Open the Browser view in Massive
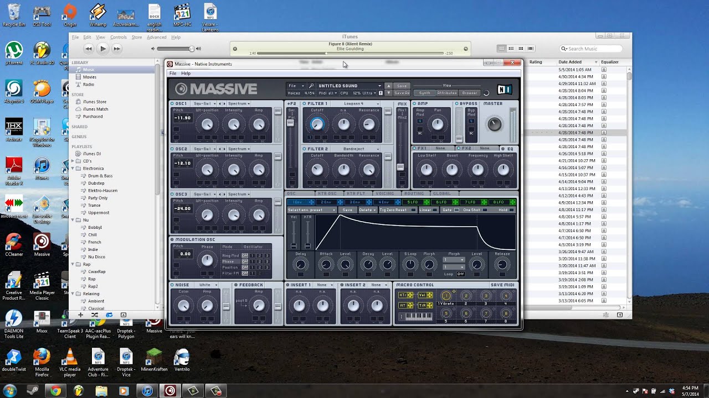The height and width of the screenshot is (398, 709). click(x=469, y=93)
